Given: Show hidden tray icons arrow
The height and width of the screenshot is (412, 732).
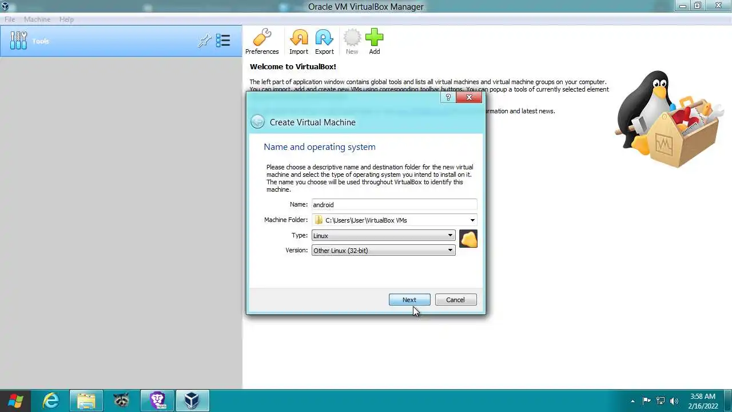Looking at the screenshot, I should pos(632,401).
